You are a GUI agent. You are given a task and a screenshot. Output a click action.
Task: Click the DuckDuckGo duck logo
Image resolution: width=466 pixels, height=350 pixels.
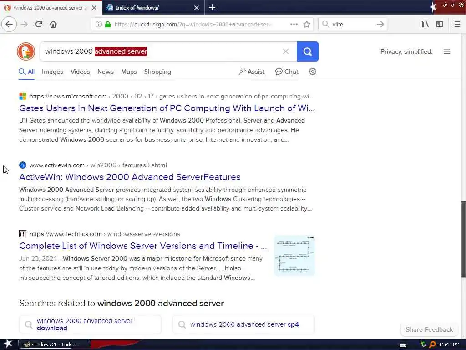pyautogui.click(x=26, y=51)
